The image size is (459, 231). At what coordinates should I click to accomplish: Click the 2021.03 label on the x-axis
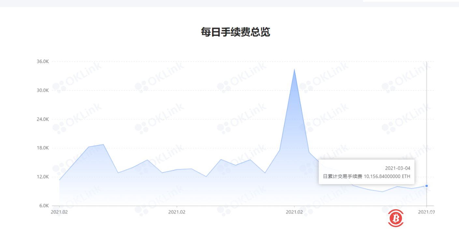(x=426, y=212)
